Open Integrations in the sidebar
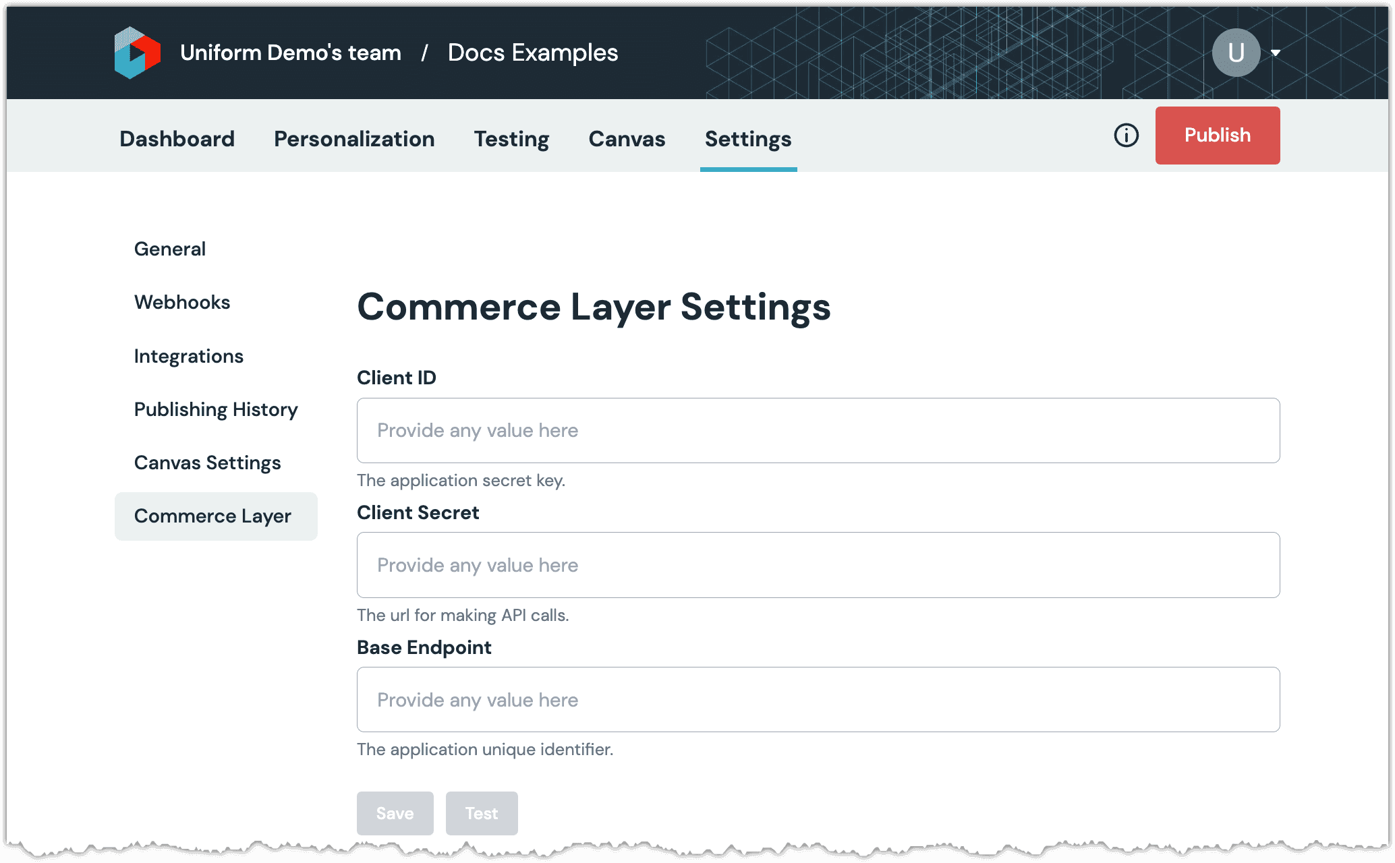1395x863 pixels. (x=189, y=356)
